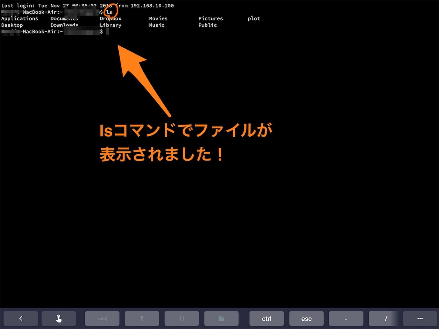Tap the Last login timestamp line

pyautogui.click(x=64, y=6)
